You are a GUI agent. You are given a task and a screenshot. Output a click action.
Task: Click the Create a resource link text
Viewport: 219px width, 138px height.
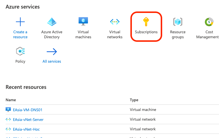coord(20,34)
